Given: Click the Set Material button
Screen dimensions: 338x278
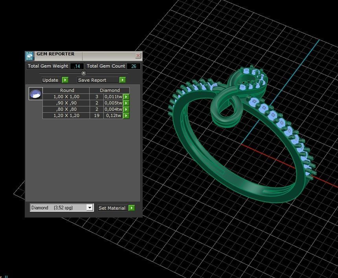Looking at the screenshot, I should coord(113,208).
